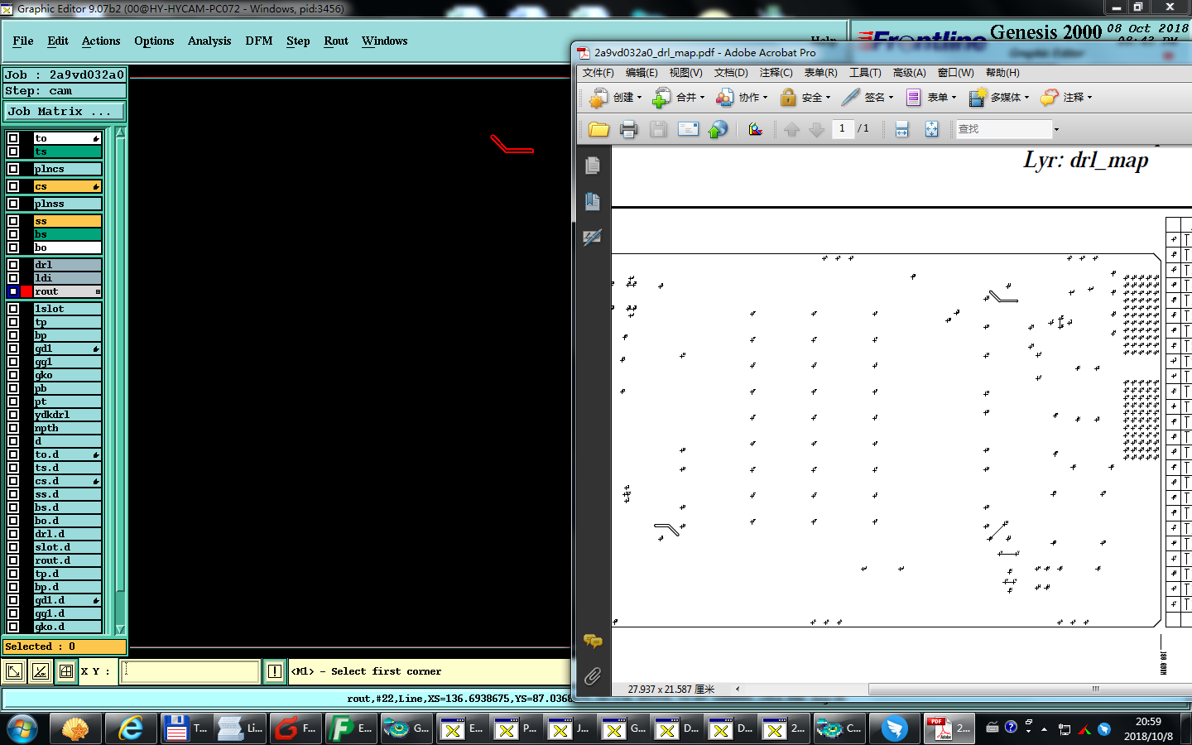Open Internet Explorer from the taskbar

point(130,728)
